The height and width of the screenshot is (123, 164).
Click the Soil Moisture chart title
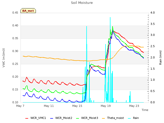pyautogui.click(x=82, y=3)
